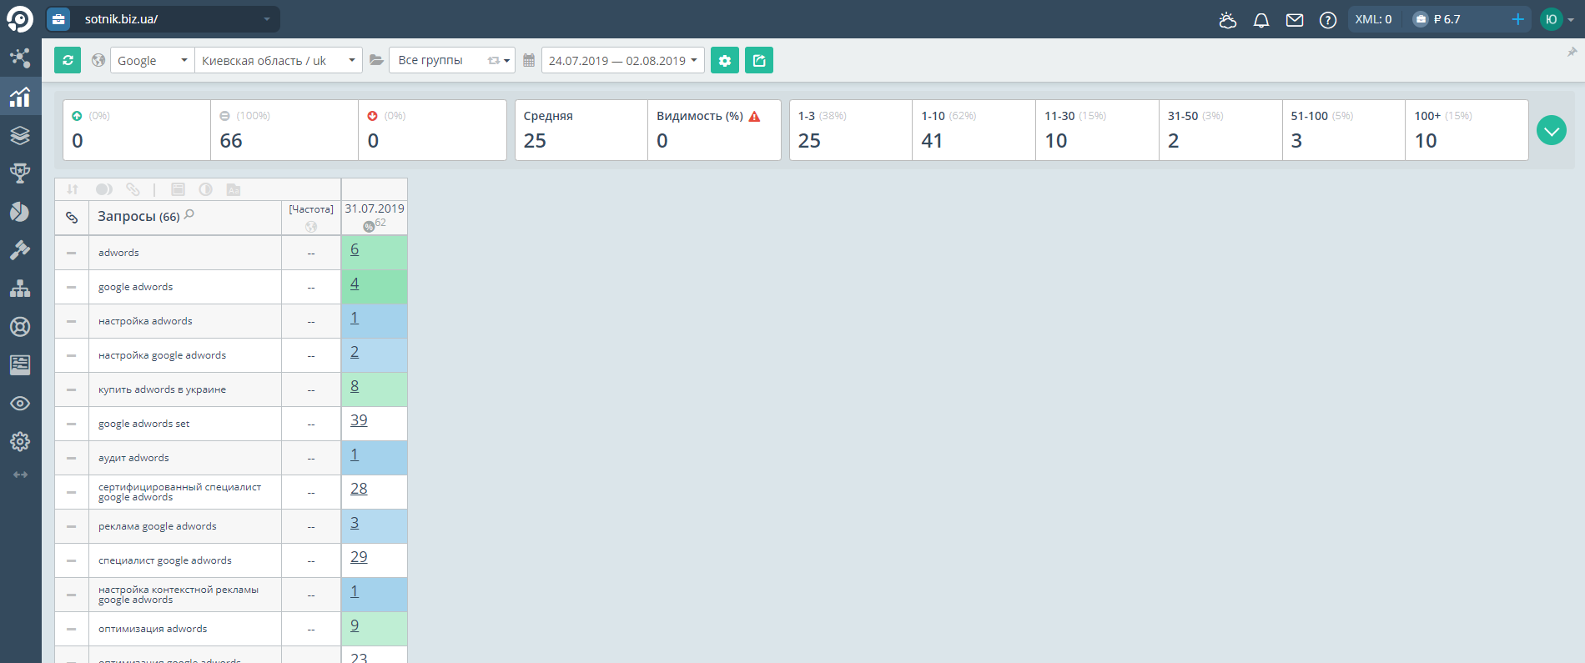Open position link 9 for оптимизация adwords
This screenshot has height=663, width=1585.
pos(355,625)
